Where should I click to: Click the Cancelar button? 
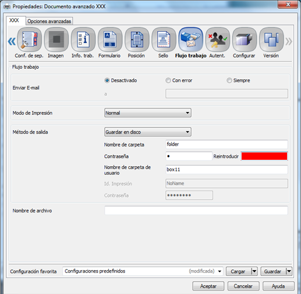coord(243,286)
